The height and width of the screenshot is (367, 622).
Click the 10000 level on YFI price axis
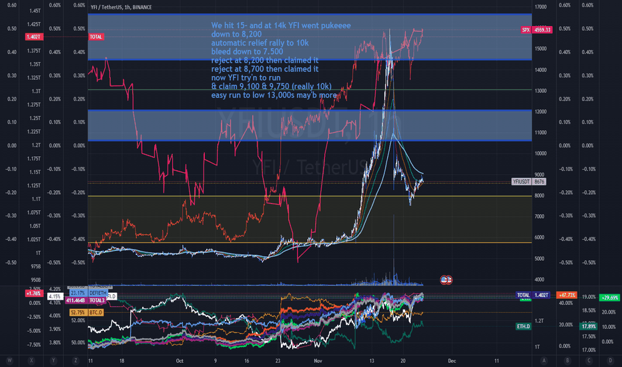541,153
